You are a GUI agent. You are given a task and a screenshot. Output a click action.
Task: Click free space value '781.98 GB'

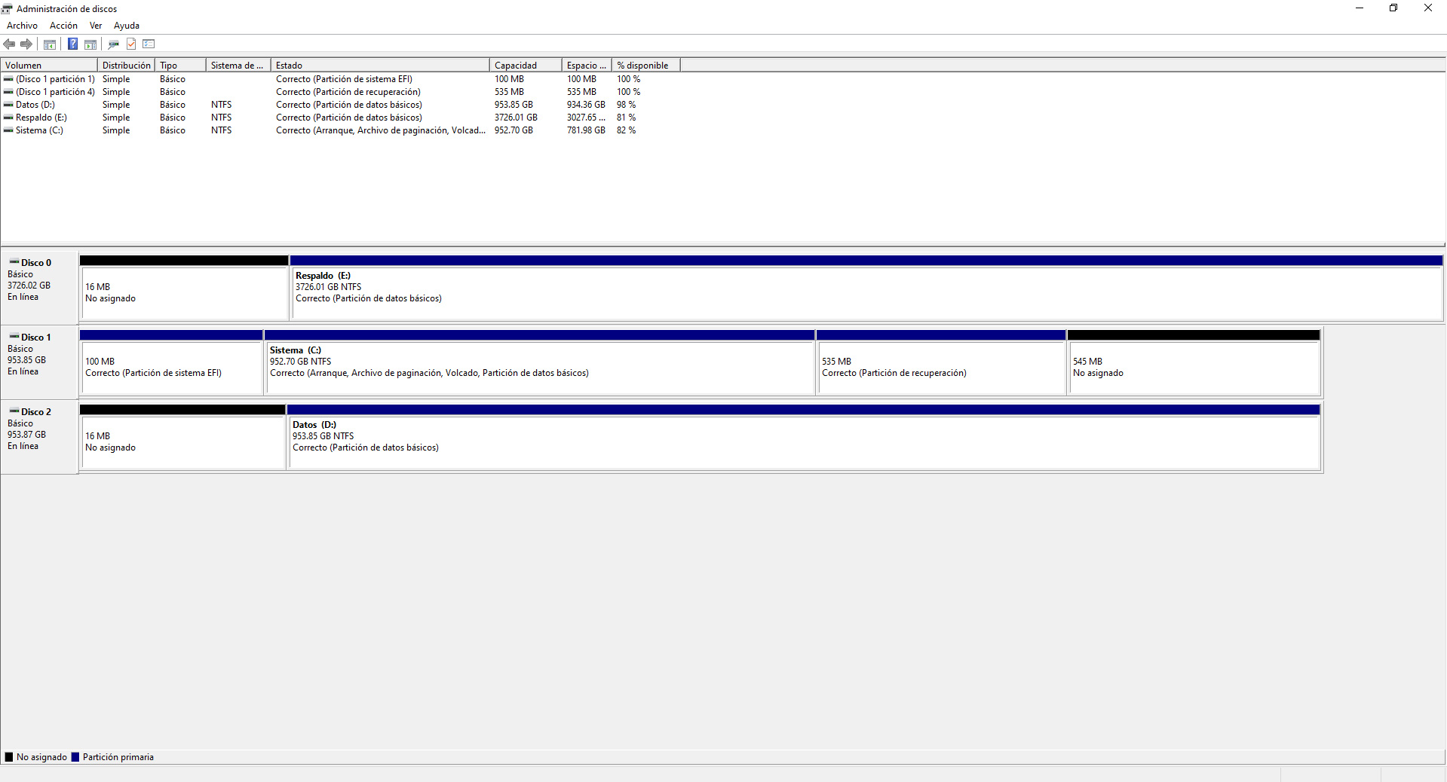(586, 130)
